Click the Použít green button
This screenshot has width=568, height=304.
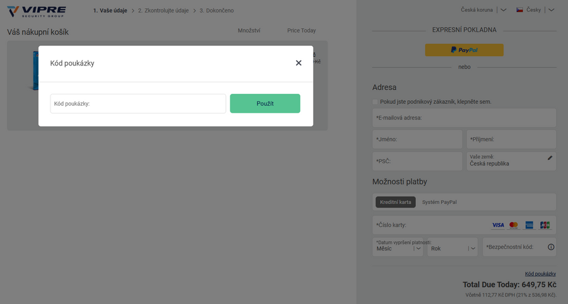tap(265, 103)
